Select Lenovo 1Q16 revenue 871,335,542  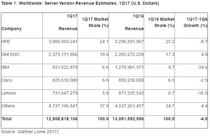131,93
